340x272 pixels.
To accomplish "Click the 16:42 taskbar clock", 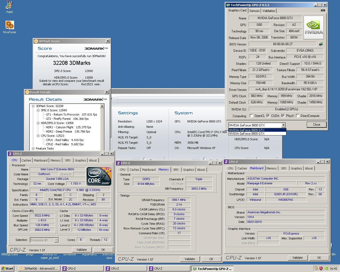I will click(x=333, y=269).
